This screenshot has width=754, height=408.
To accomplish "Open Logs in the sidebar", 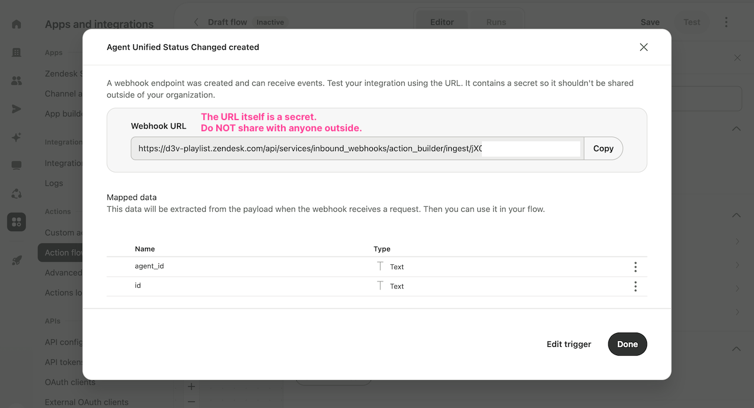I will 54,183.
